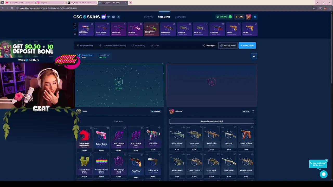Click the Sand Dune skin card
Screen dimensions: 333x187
[x=229, y=165]
